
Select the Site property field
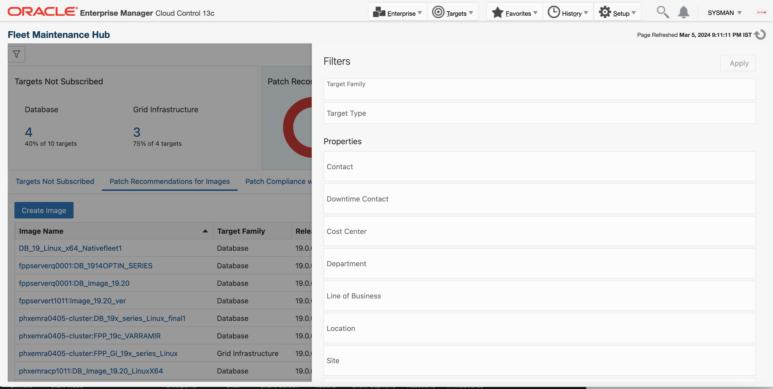539,361
